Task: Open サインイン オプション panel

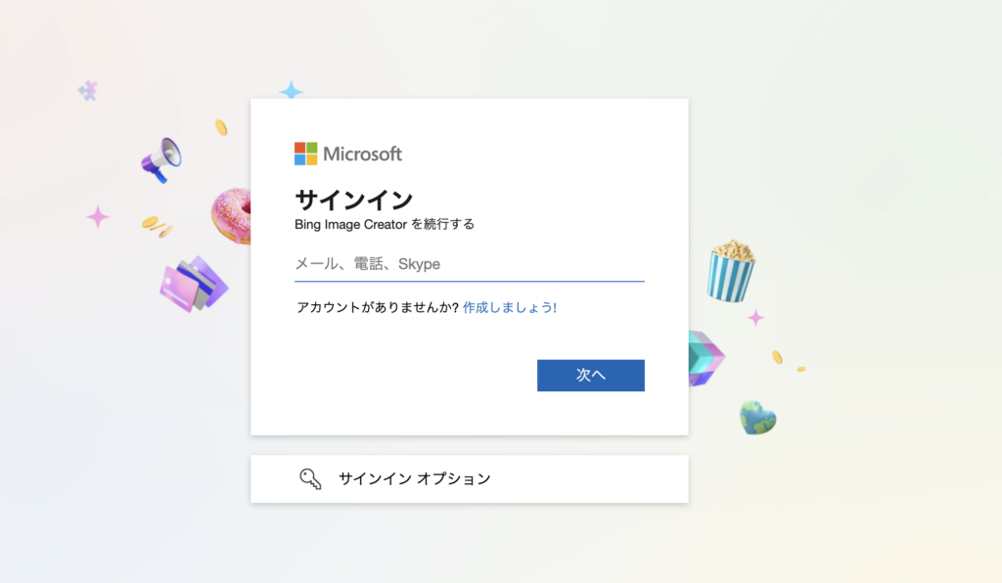Action: click(469, 479)
